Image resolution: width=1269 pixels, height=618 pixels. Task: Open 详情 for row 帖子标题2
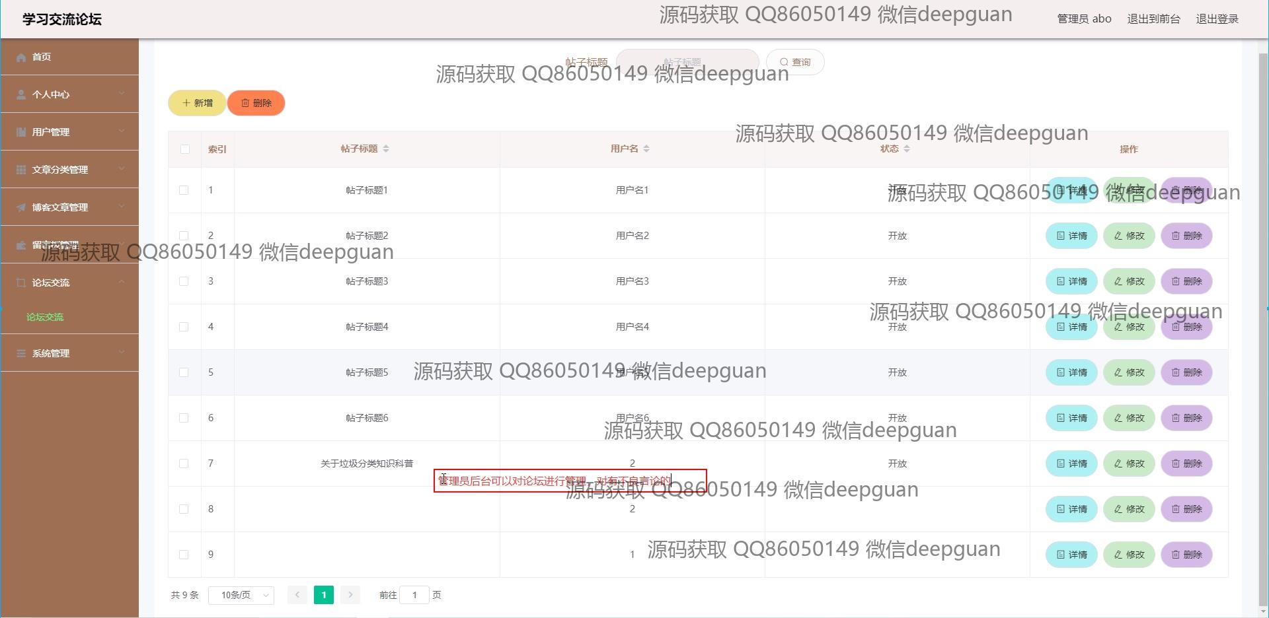(x=1071, y=236)
